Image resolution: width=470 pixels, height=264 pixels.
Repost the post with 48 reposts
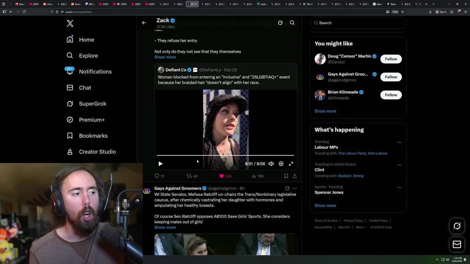[192, 176]
